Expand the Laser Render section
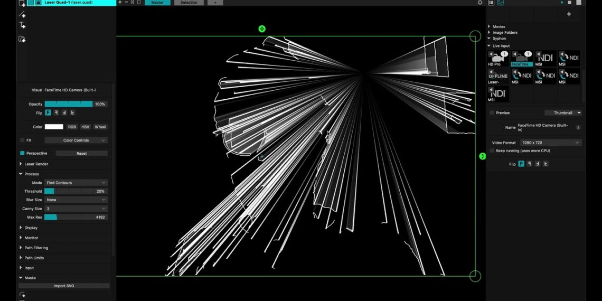 pyautogui.click(x=21, y=164)
